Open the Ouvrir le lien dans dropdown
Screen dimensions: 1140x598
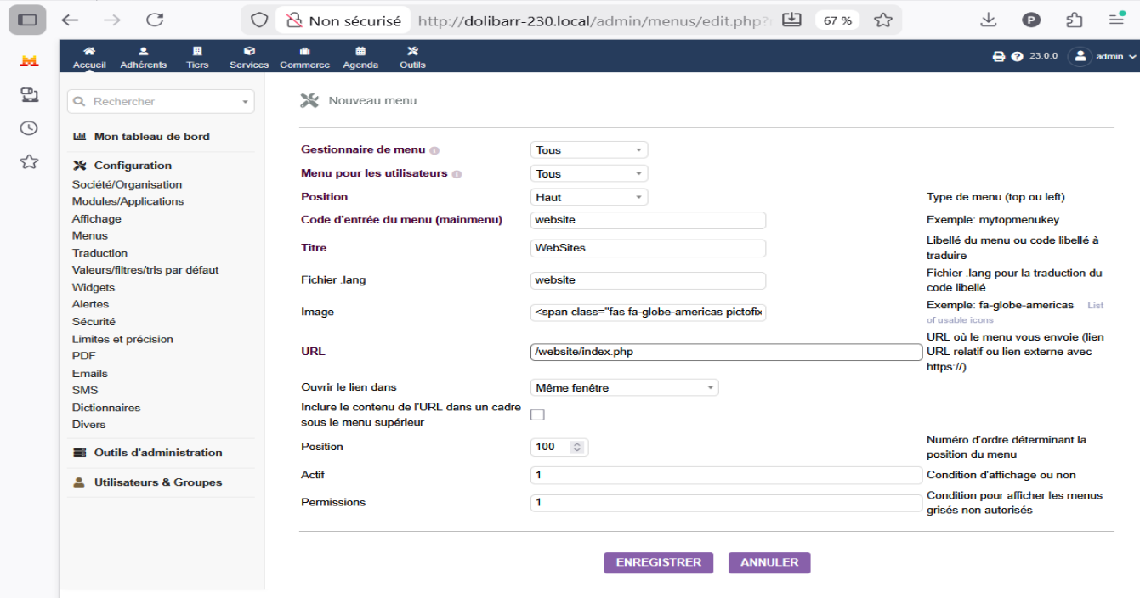click(625, 388)
